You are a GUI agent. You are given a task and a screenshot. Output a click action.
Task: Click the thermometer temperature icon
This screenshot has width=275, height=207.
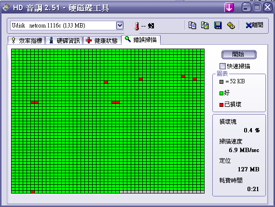tap(137, 26)
